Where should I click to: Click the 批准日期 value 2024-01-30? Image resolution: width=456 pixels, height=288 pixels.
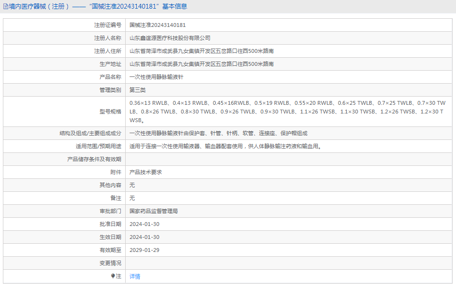[144, 224]
